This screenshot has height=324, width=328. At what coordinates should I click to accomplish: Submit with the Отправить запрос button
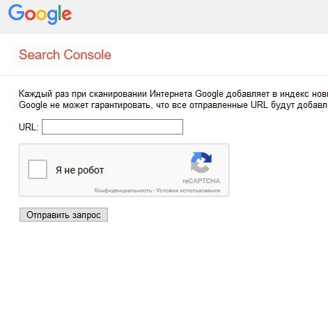tap(63, 215)
